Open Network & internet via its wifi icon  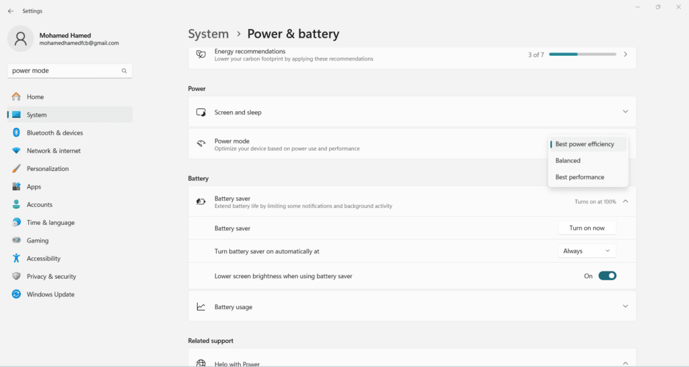pyautogui.click(x=16, y=151)
